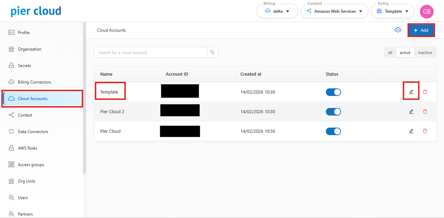Image resolution: width=444 pixels, height=218 pixels.
Task: Expand the Context Amazon Web Services dropdown
Action: [x=334, y=11]
